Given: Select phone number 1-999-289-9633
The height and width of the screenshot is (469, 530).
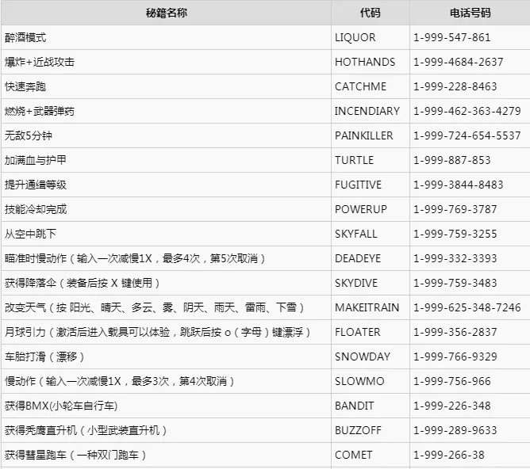Looking at the screenshot, I should click(455, 430).
